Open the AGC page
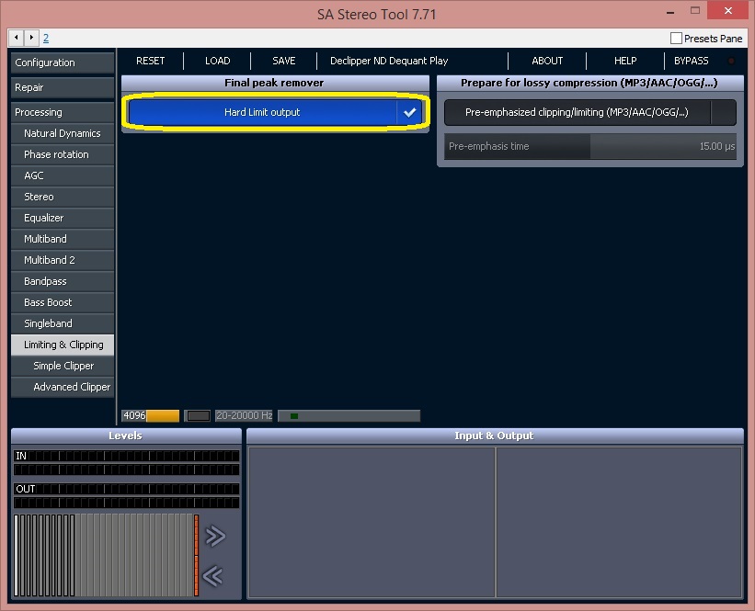This screenshot has height=611, width=755. click(x=63, y=175)
